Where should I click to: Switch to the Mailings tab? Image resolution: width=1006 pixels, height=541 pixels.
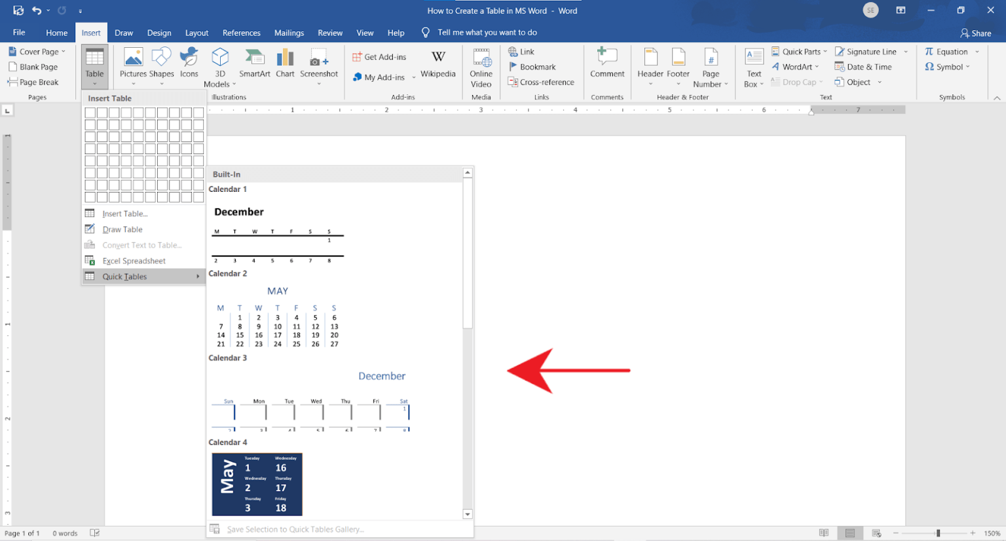pos(289,33)
